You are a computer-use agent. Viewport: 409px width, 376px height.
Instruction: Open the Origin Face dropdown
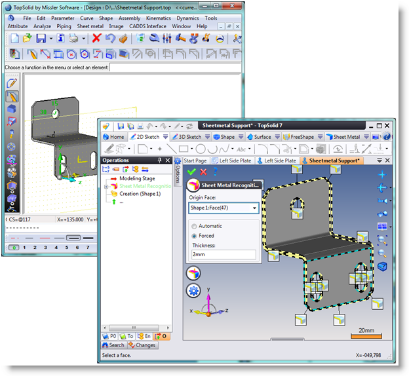tap(254, 208)
